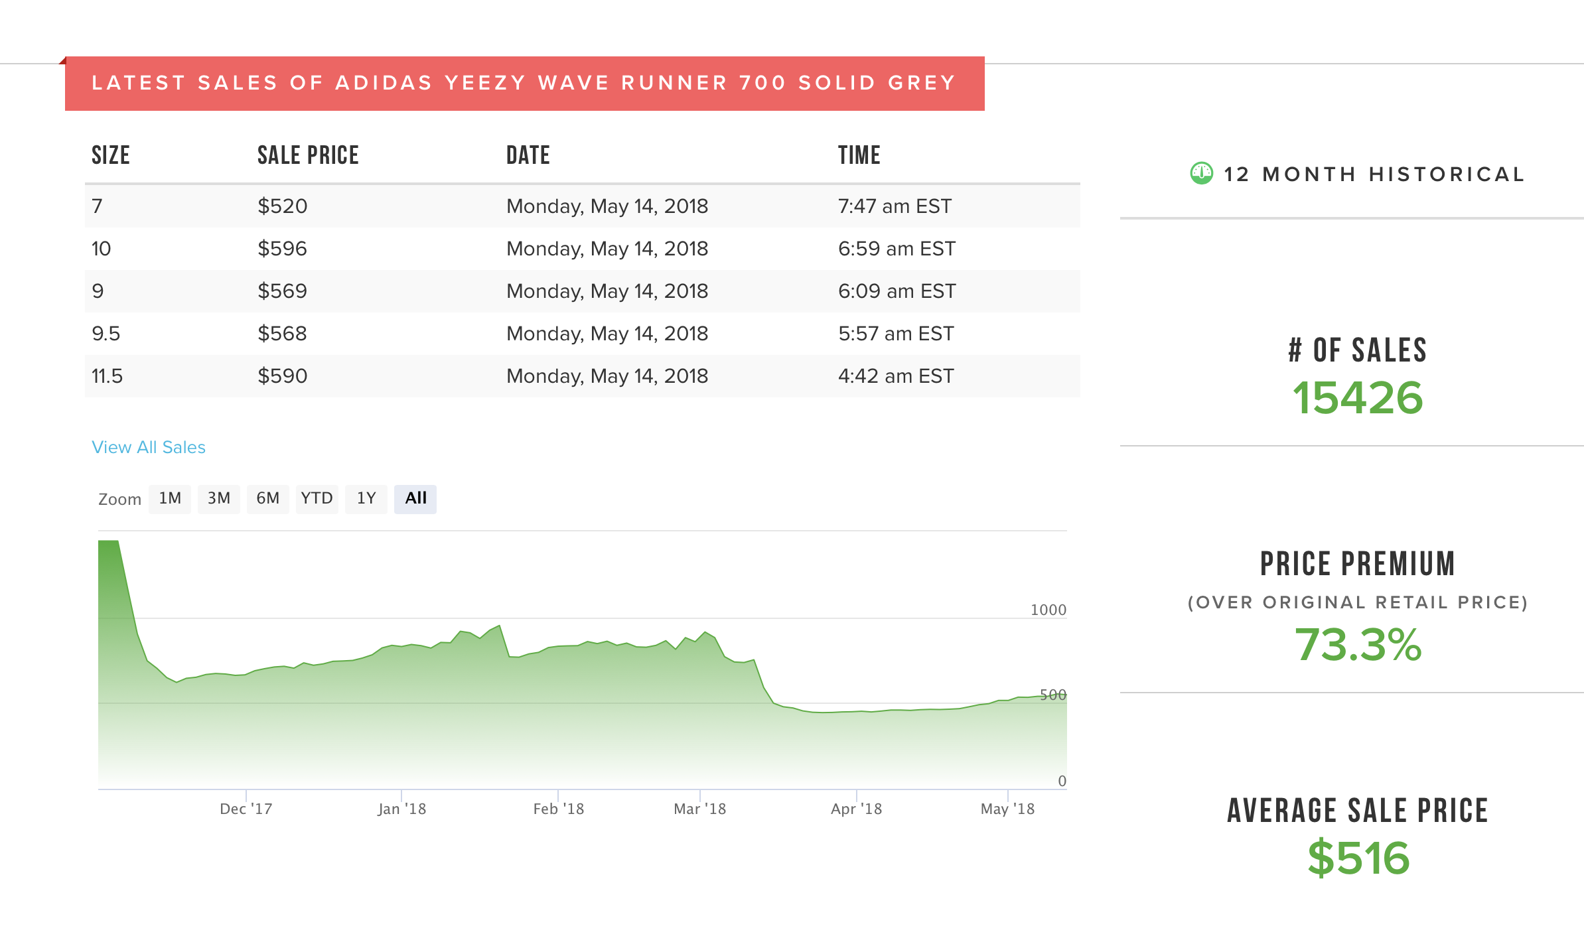Click the Mar '18 axis label
Viewport: 1584px width, 950px height.
[x=699, y=809]
